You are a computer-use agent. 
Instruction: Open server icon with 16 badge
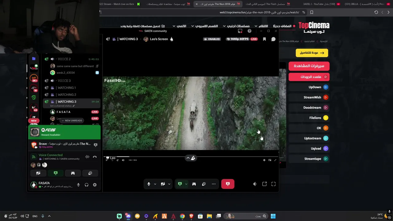[x=34, y=88]
